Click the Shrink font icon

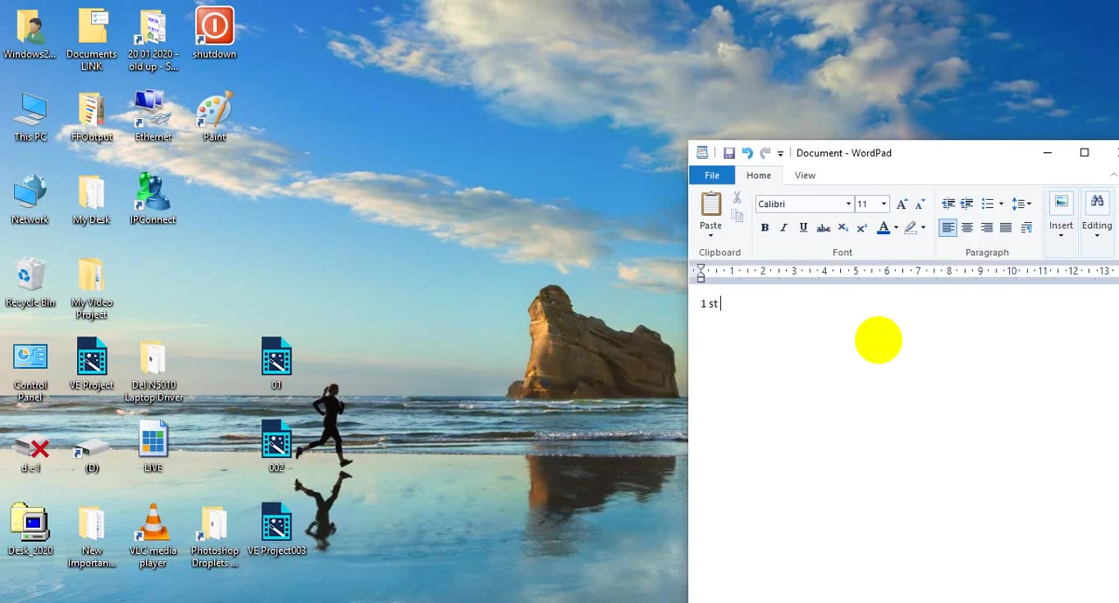pyautogui.click(x=920, y=204)
